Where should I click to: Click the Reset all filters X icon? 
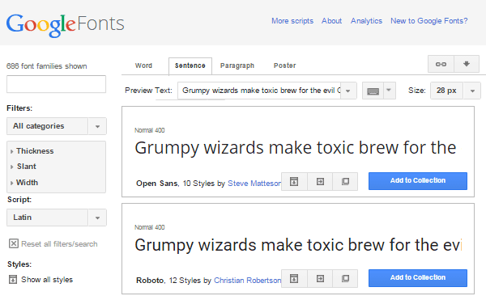click(14, 243)
